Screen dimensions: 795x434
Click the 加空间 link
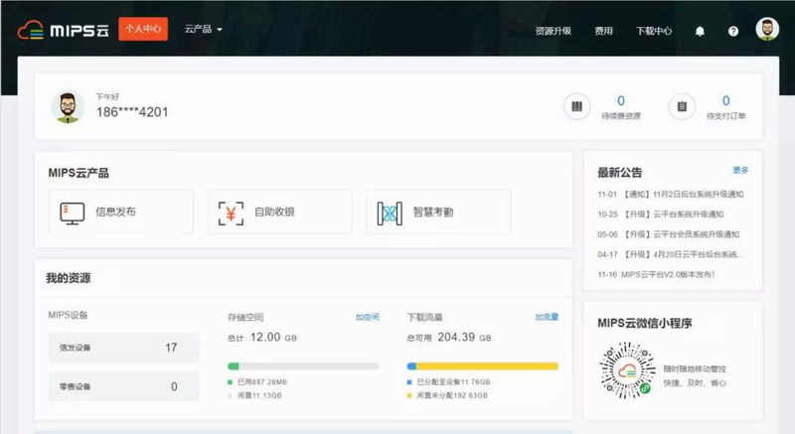[x=368, y=317]
